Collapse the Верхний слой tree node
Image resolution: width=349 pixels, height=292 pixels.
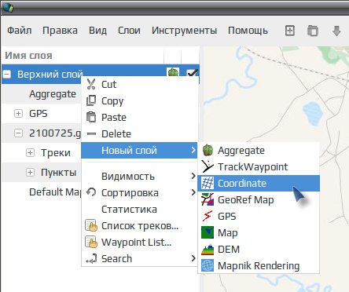(x=7, y=75)
